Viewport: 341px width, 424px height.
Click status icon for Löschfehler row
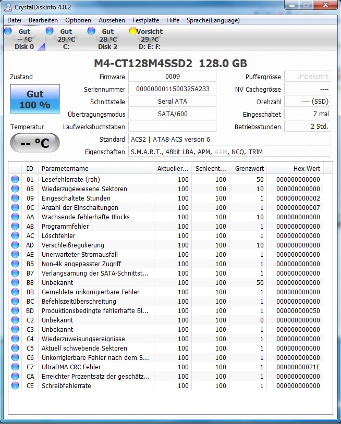(15, 235)
